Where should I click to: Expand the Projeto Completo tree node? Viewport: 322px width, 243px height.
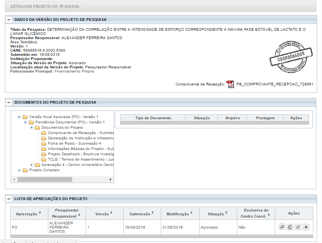(19, 170)
